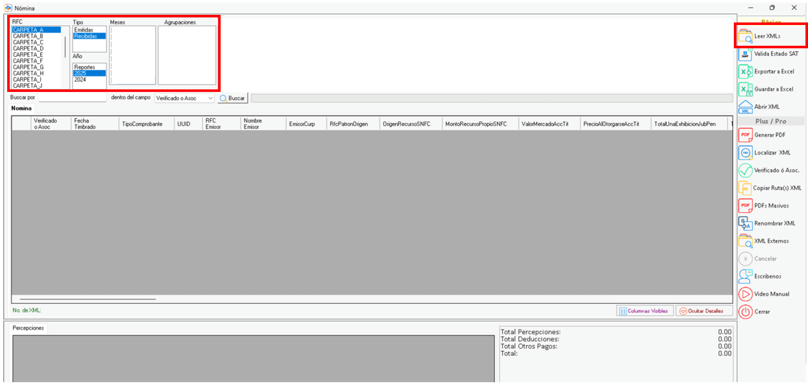The width and height of the screenshot is (808, 383).
Task: Click the Valida Estado SAT icon
Action: click(745, 54)
